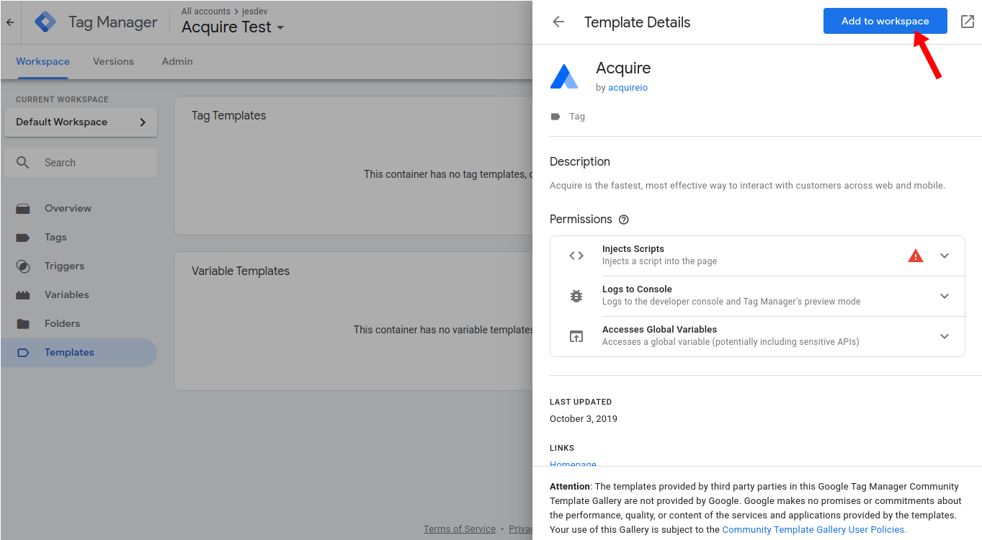Click the Tag Manager logo
The width and height of the screenshot is (982, 540).
coord(45,22)
